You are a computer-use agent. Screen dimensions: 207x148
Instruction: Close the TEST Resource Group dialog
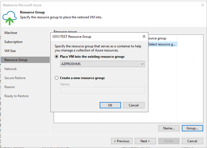(144, 36)
